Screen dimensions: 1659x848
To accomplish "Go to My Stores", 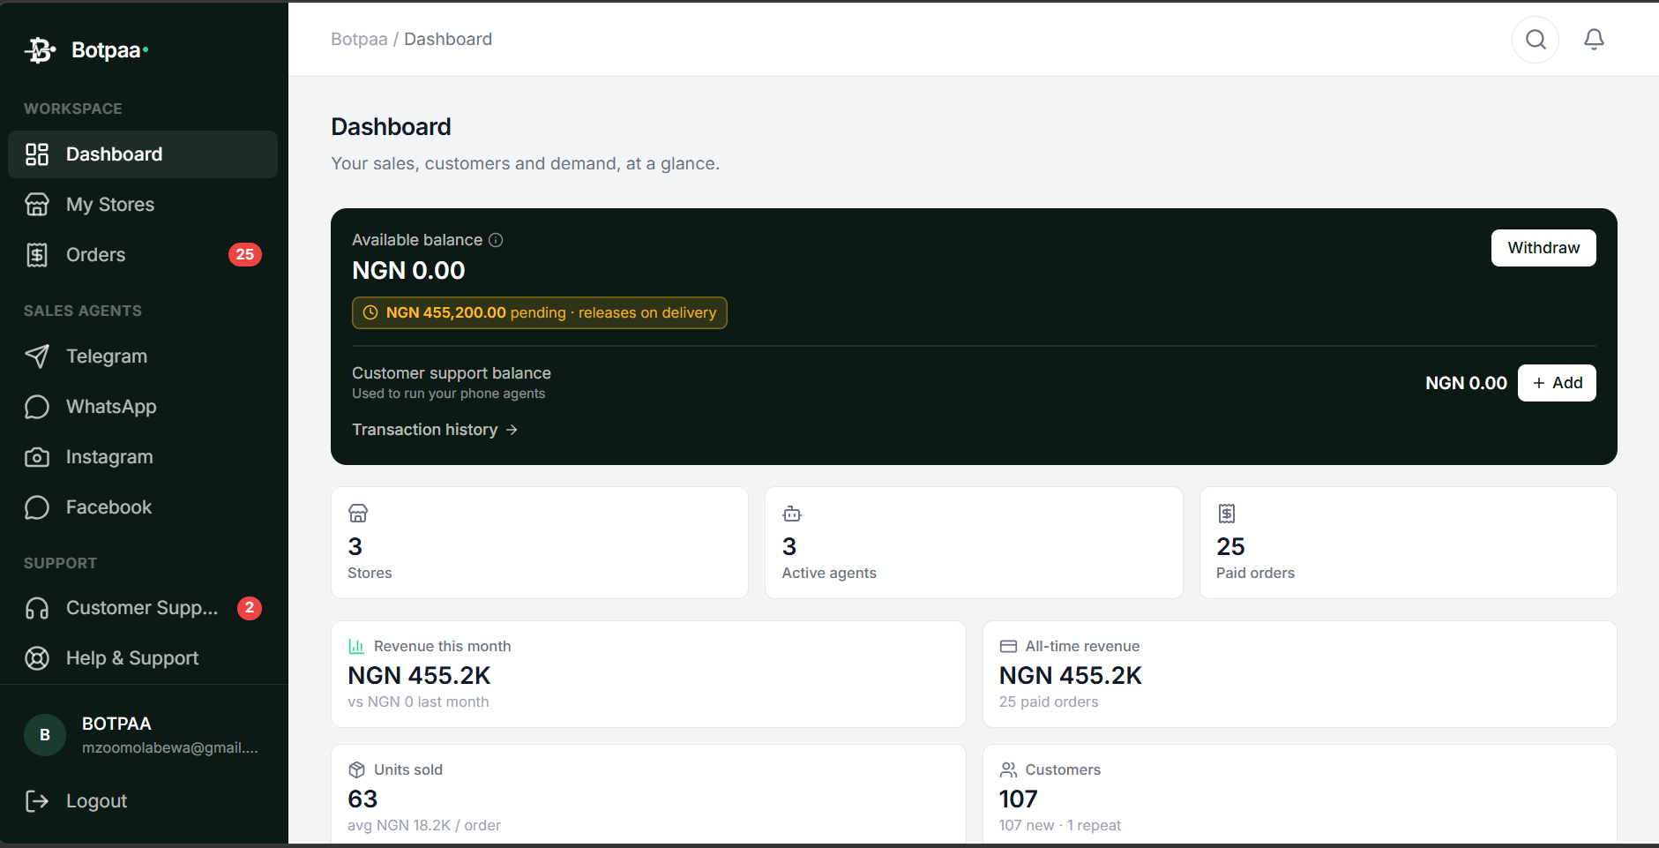I will [x=143, y=205].
